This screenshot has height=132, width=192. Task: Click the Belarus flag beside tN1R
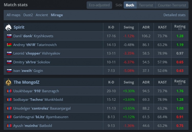point(9,45)
